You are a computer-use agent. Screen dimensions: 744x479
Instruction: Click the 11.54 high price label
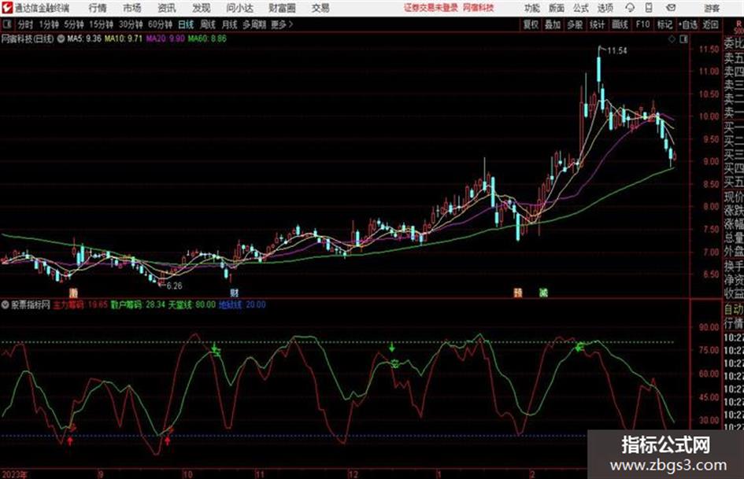pyautogui.click(x=616, y=50)
